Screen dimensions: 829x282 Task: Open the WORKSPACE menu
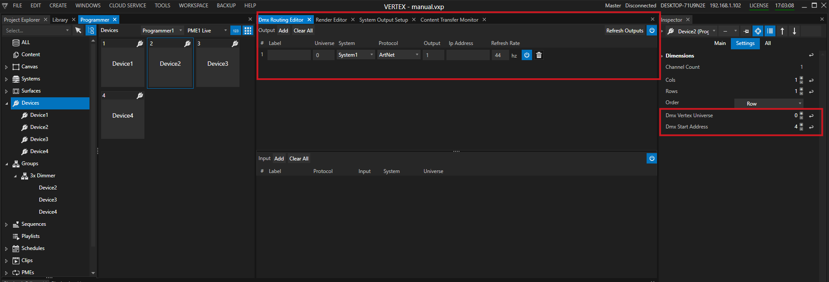pyautogui.click(x=193, y=6)
